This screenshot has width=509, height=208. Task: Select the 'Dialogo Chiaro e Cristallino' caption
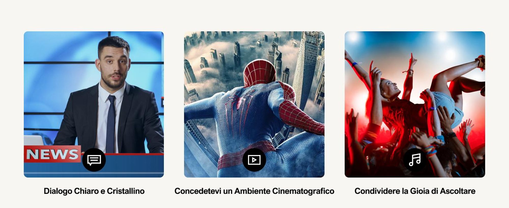94,191
